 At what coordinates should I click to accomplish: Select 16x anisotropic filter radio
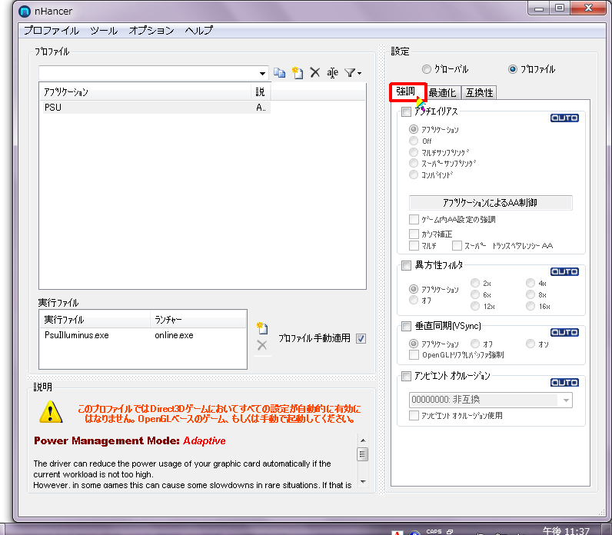(530, 307)
